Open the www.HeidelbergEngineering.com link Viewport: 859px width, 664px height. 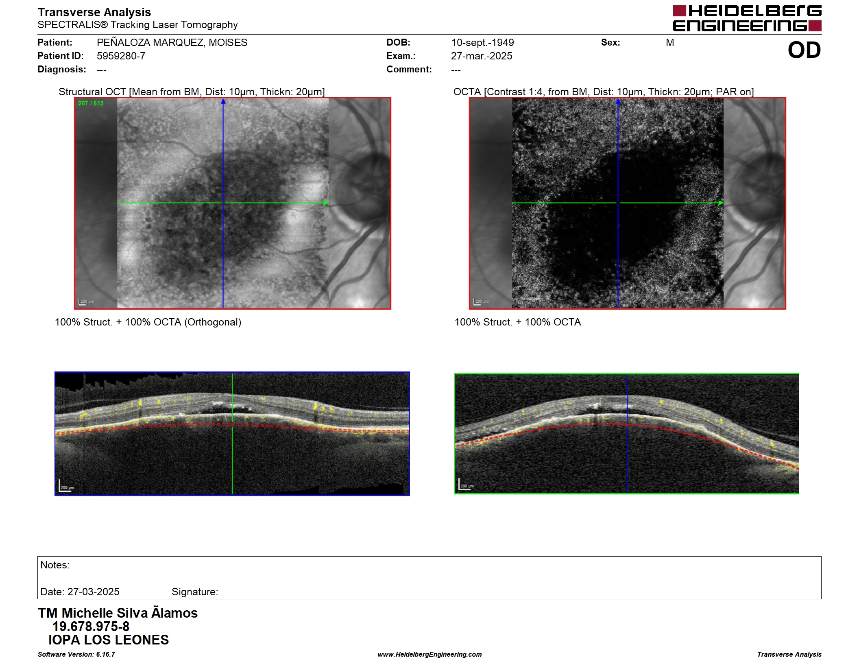click(x=429, y=654)
